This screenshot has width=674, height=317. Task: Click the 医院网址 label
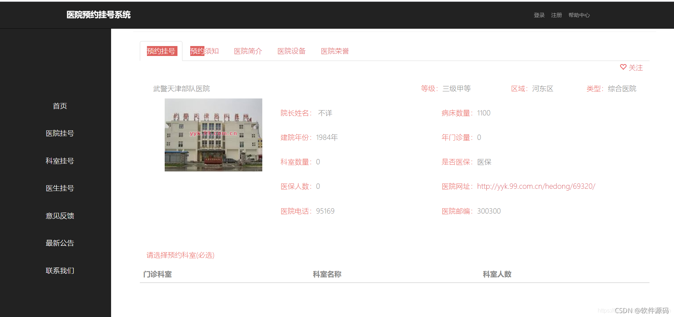point(457,186)
